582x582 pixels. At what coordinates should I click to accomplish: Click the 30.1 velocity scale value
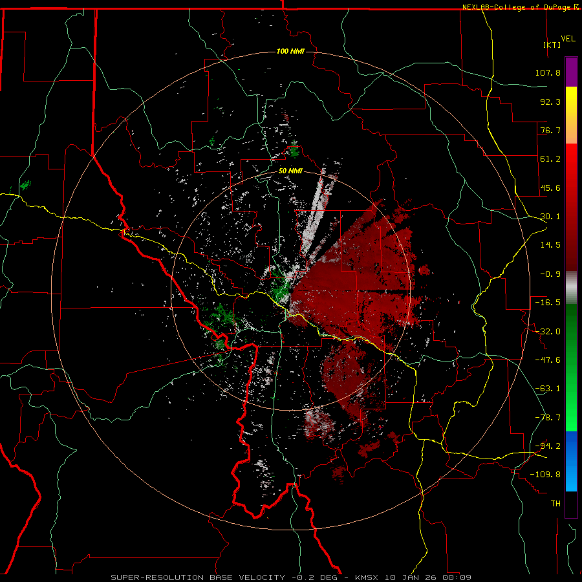pos(550,217)
